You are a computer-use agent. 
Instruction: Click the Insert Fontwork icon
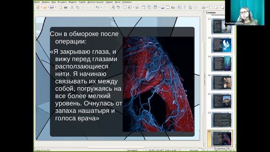[195, 7]
